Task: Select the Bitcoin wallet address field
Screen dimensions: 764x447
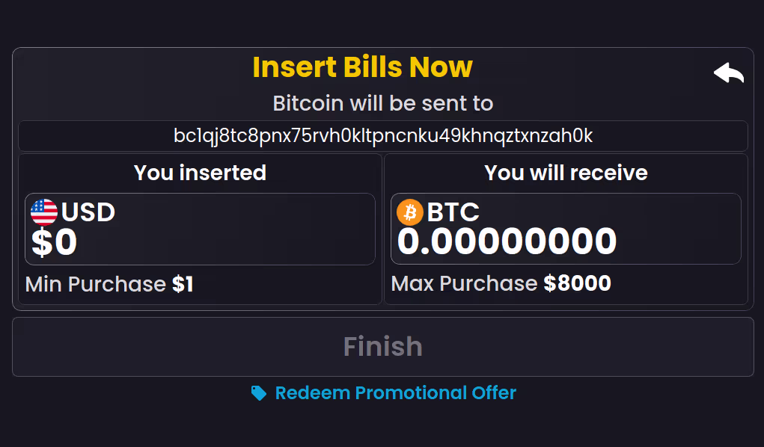Action: (x=383, y=136)
